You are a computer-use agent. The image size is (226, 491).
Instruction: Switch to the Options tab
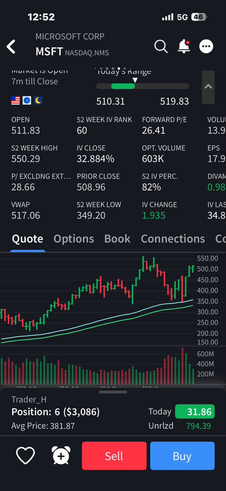(74, 239)
